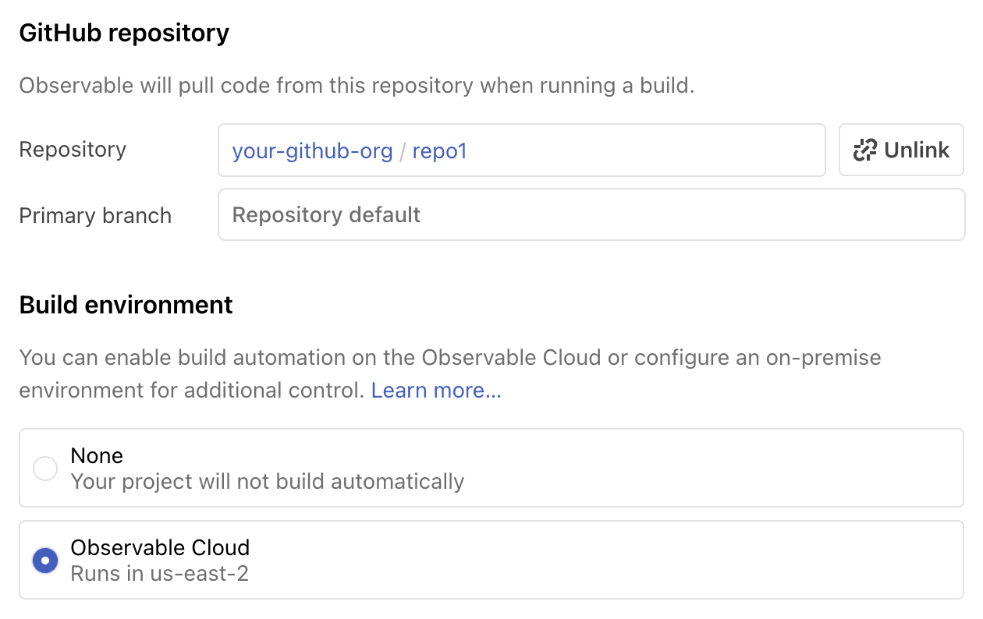The image size is (983, 619).
Task: Click the None option title
Action: tap(97, 455)
